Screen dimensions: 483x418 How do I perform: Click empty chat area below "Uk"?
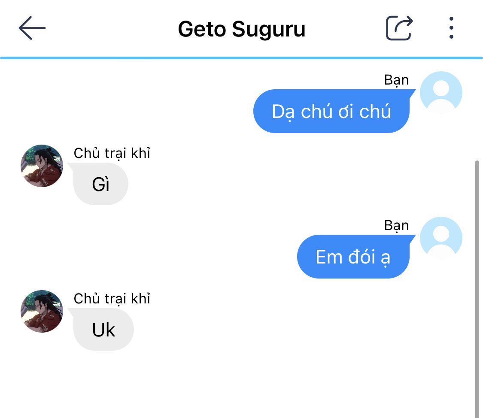240,385
